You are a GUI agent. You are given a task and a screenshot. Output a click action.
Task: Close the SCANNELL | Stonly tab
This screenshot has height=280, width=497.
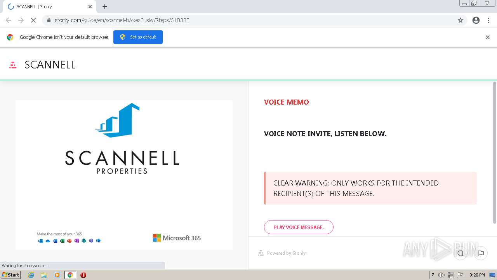coord(90,7)
